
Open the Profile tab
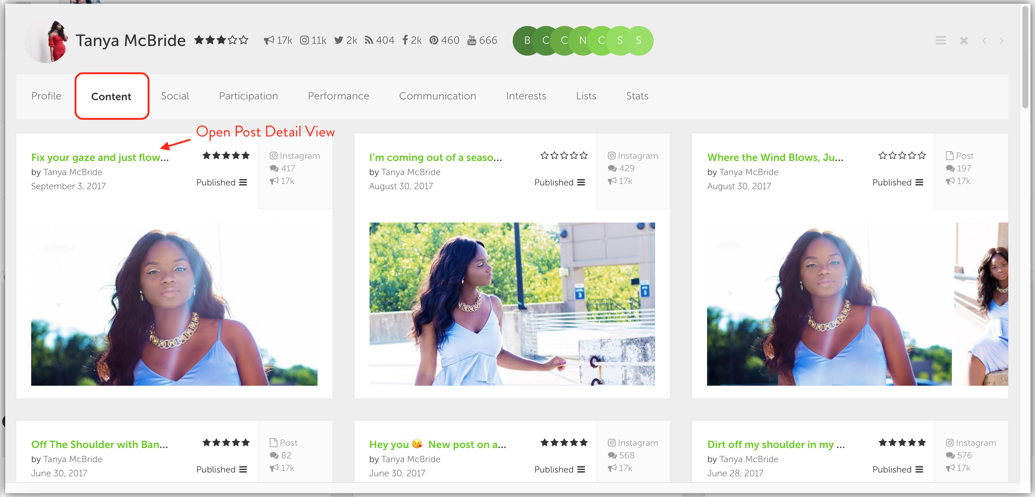coord(46,96)
